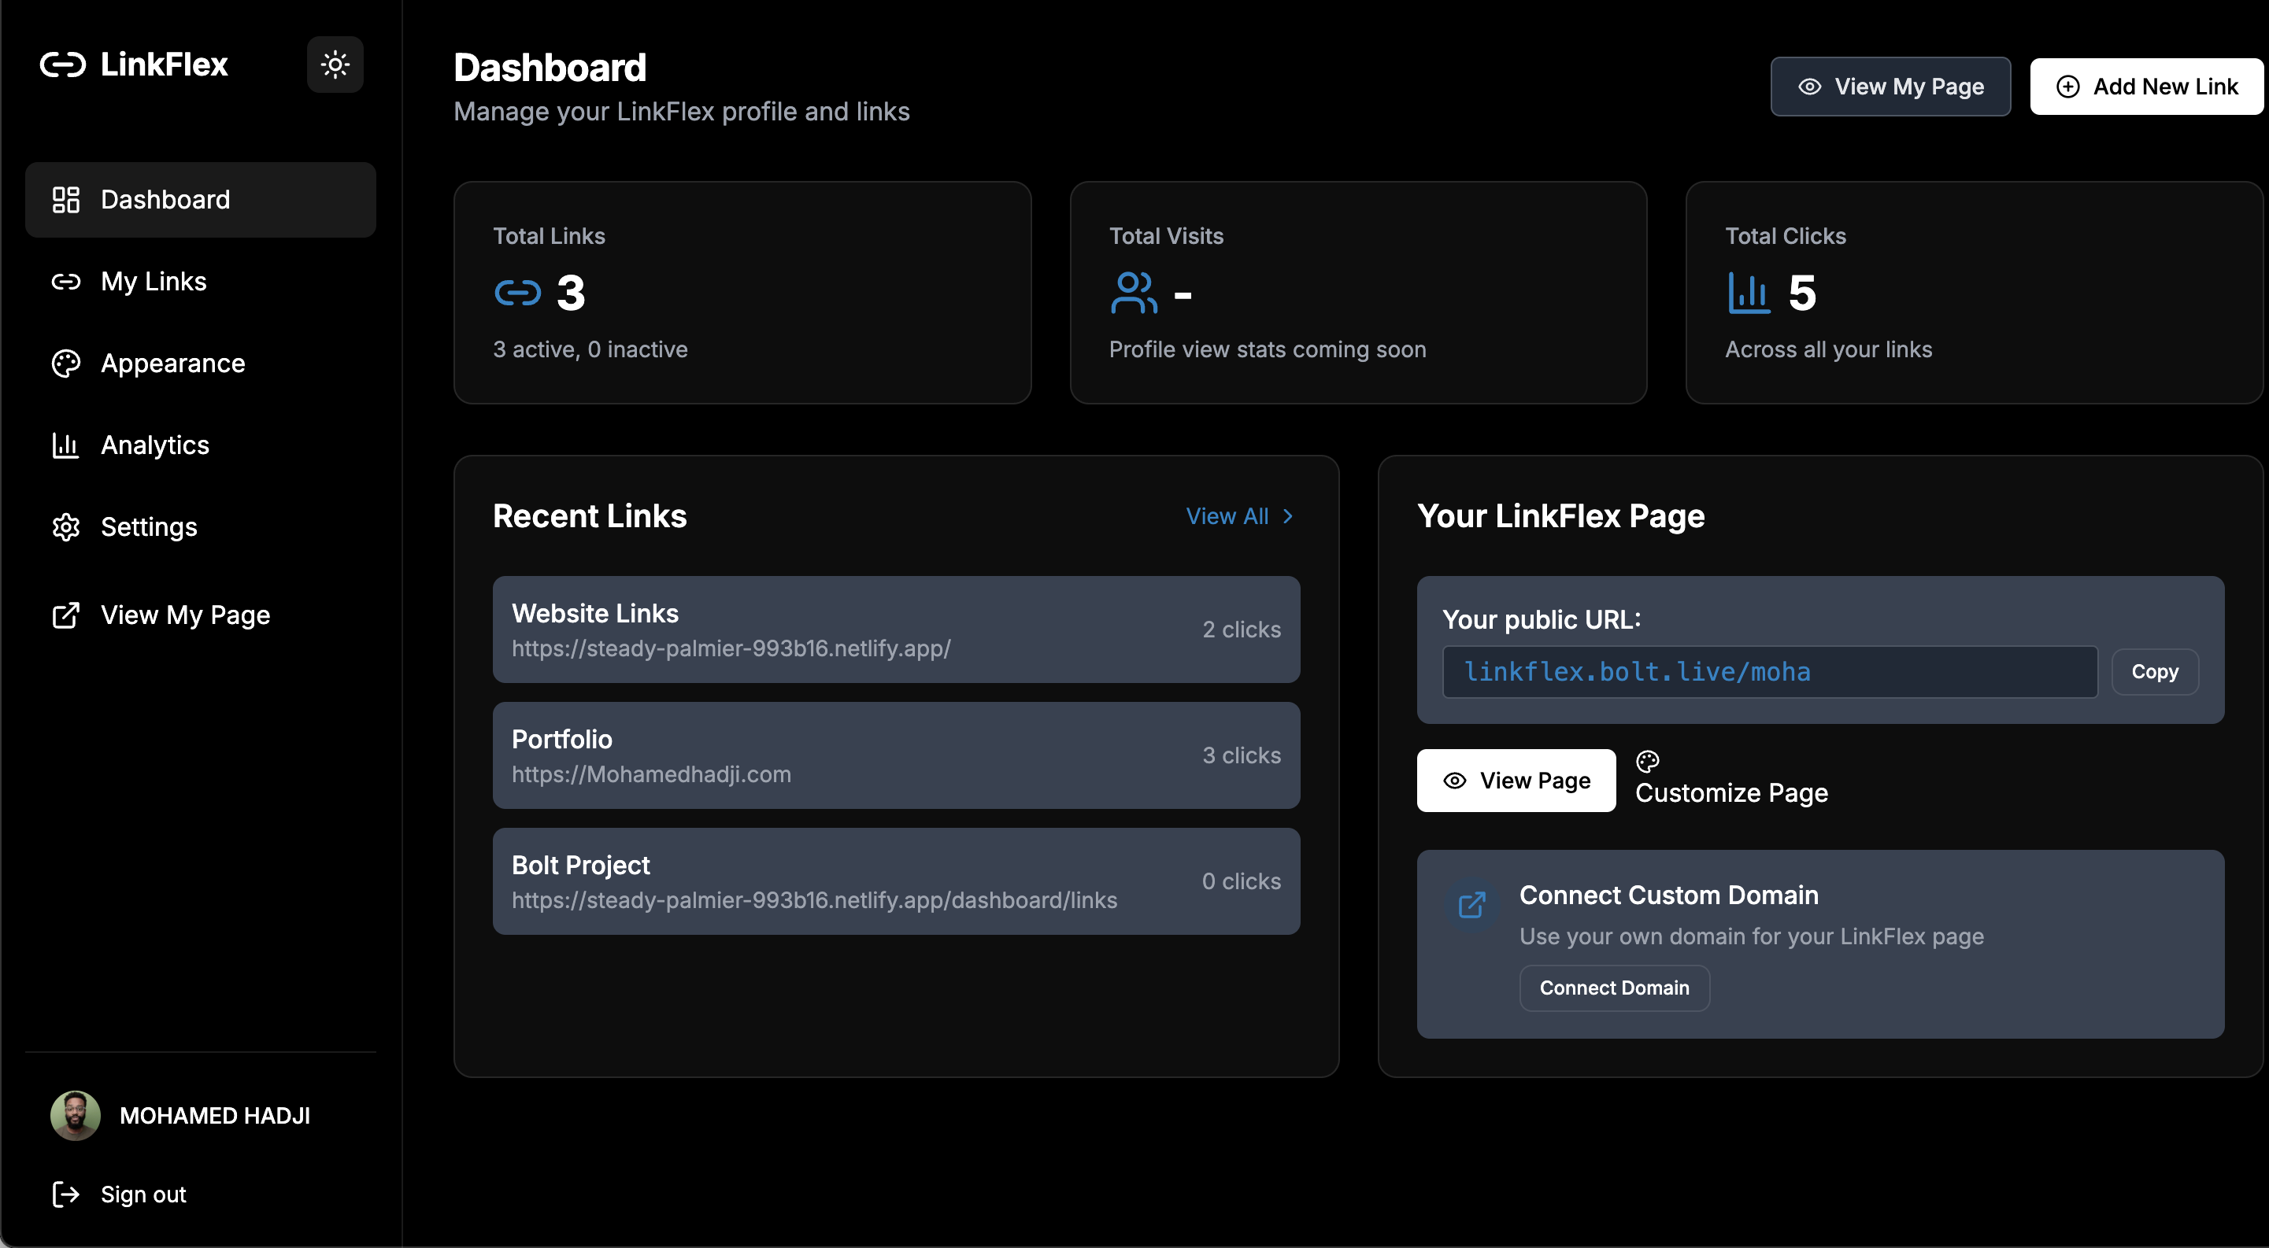Click the external link icon in Connect Custom Domain
This screenshot has width=2269, height=1248.
[1471, 905]
